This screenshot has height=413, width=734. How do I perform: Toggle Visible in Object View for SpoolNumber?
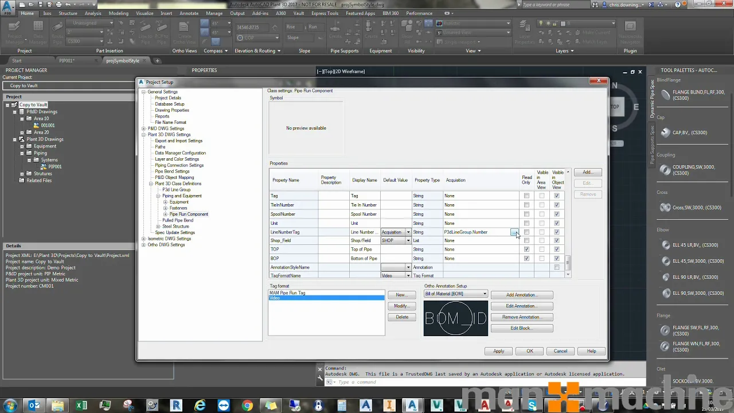(557, 214)
